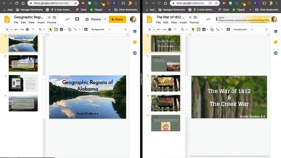Open Google Keep side panel in left window

[135, 42]
